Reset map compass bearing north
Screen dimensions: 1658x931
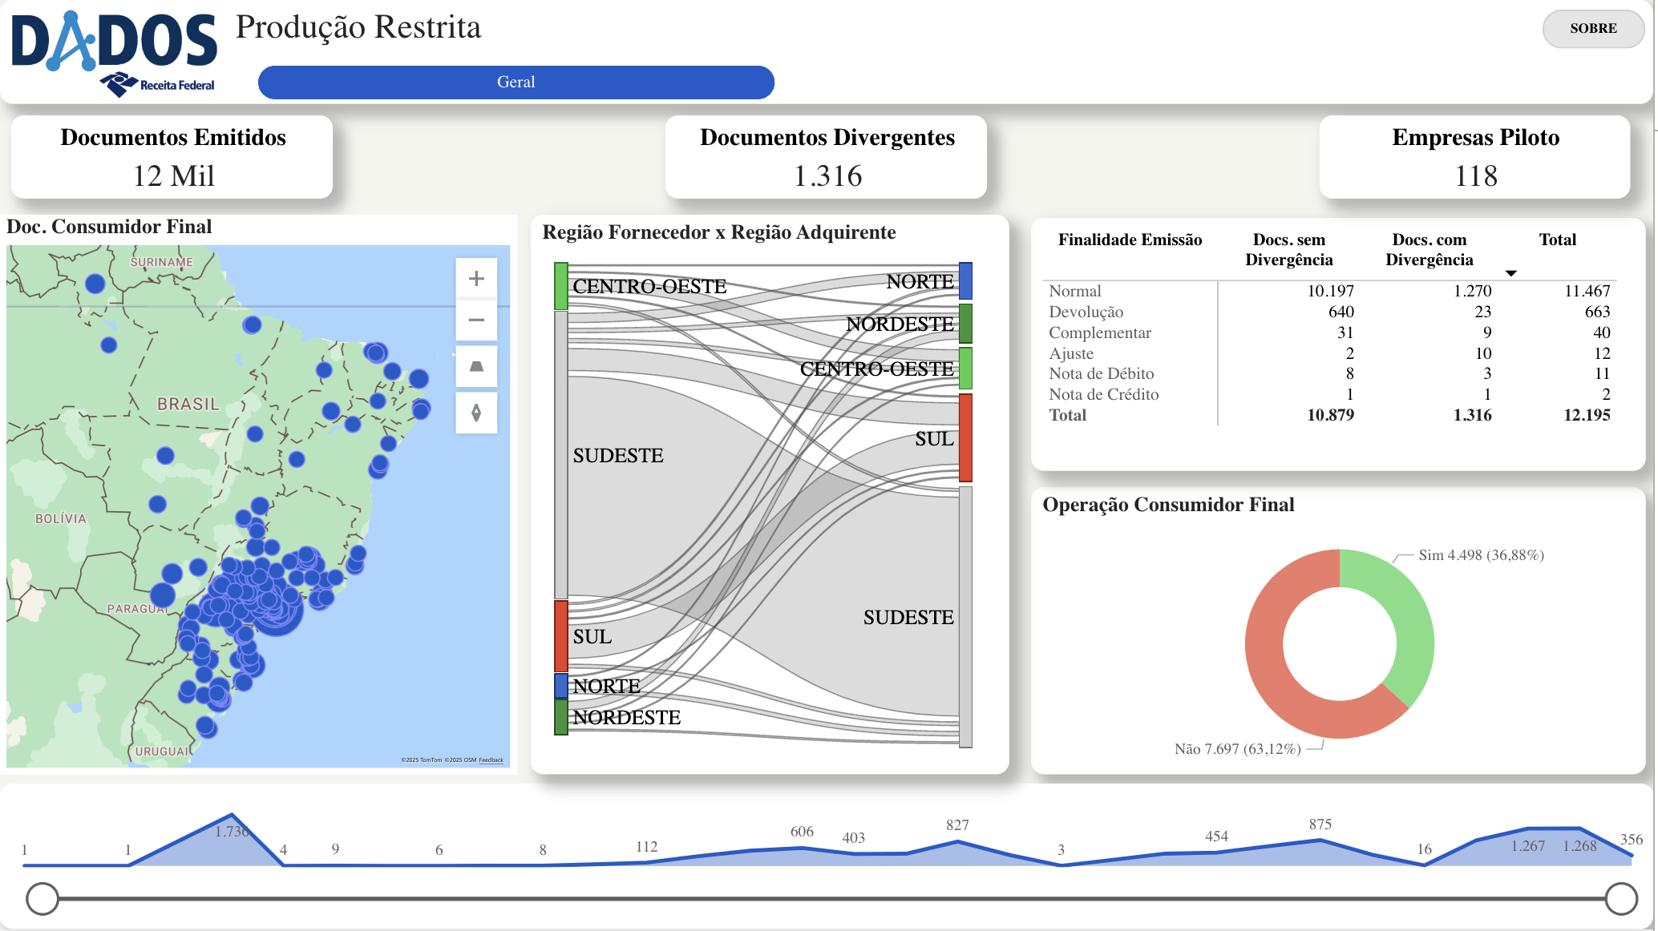476,413
